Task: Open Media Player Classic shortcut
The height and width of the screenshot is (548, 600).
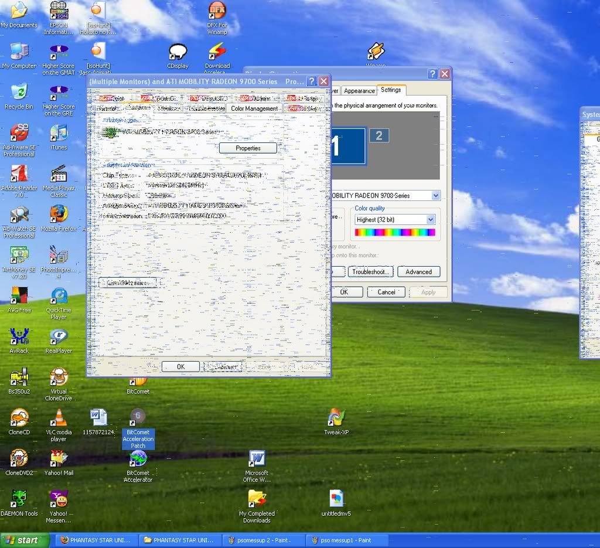Action: coord(59,181)
